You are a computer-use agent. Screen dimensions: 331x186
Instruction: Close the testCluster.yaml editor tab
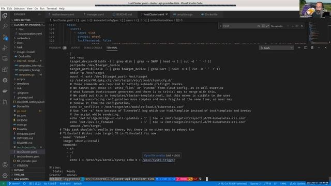167,14
